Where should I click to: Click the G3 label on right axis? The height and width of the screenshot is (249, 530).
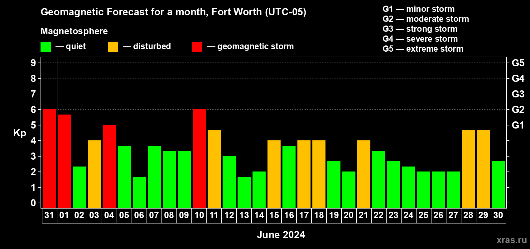click(518, 94)
